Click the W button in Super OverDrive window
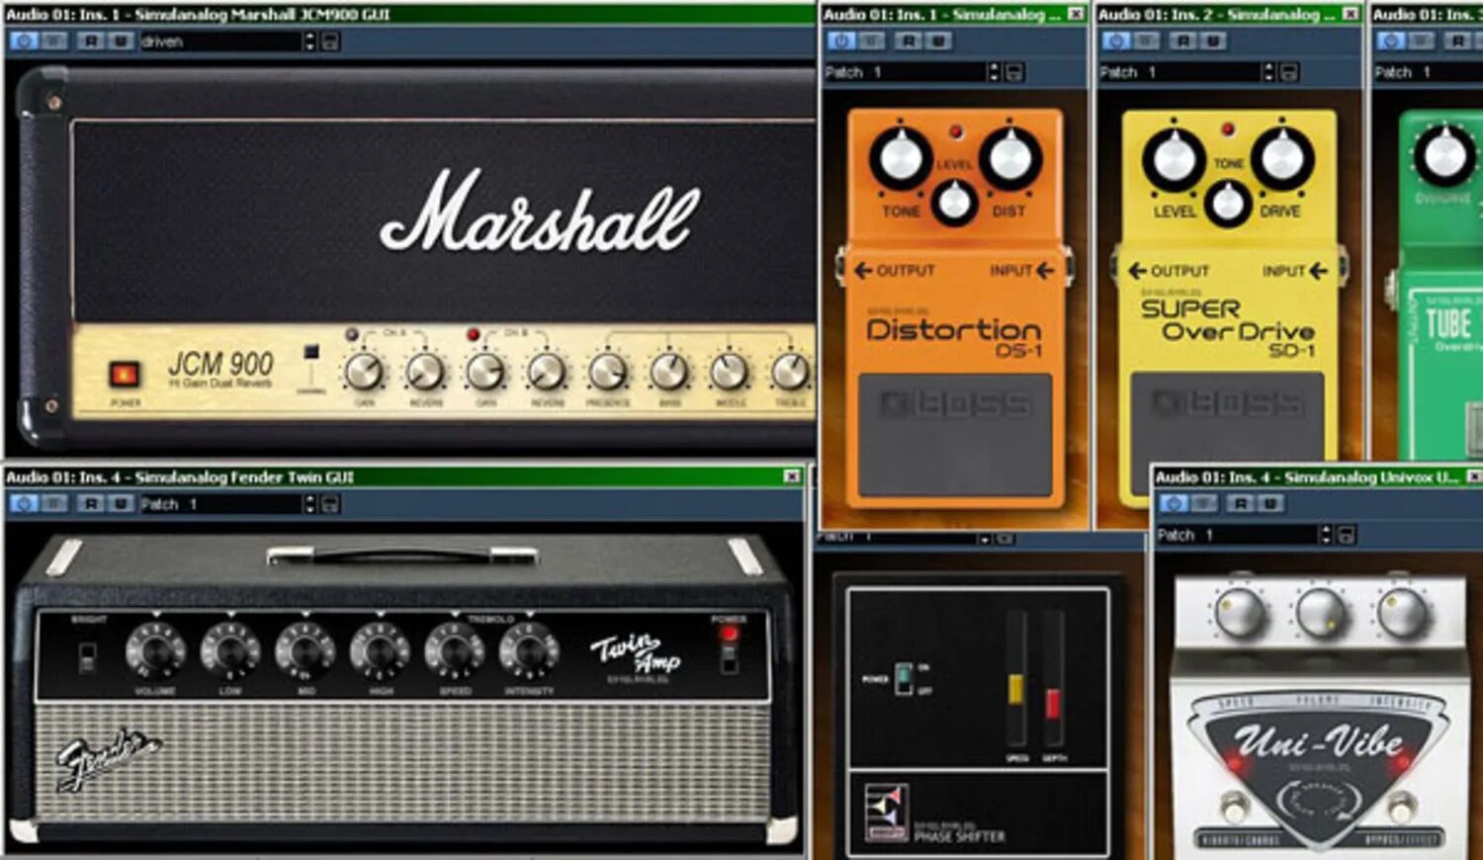The width and height of the screenshot is (1483, 860). pyautogui.click(x=1212, y=41)
